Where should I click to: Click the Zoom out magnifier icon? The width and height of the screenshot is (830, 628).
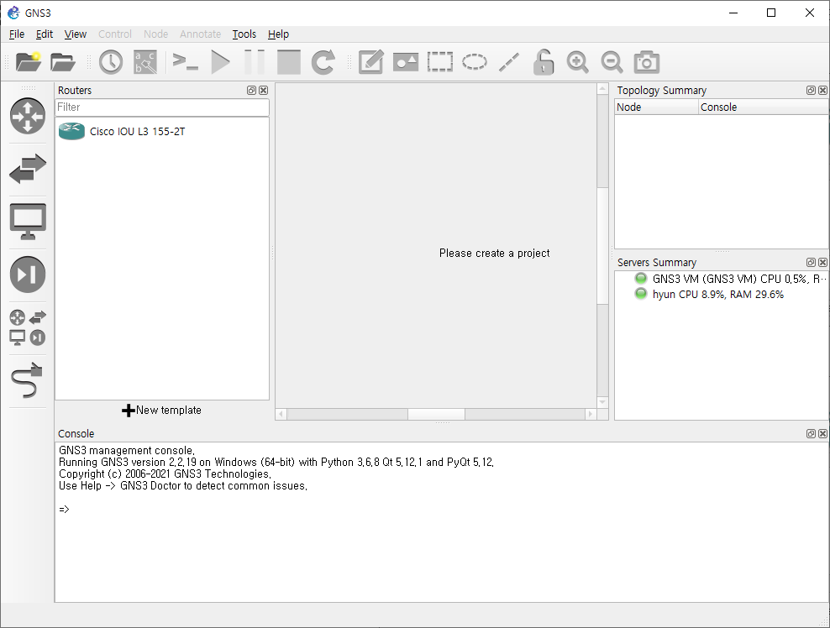[x=612, y=62]
